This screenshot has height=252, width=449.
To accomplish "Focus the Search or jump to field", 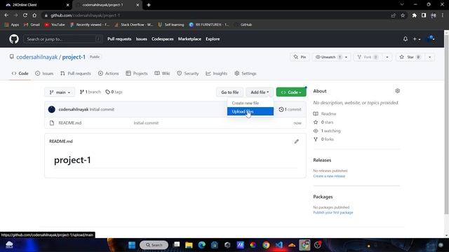I will 63,39.
